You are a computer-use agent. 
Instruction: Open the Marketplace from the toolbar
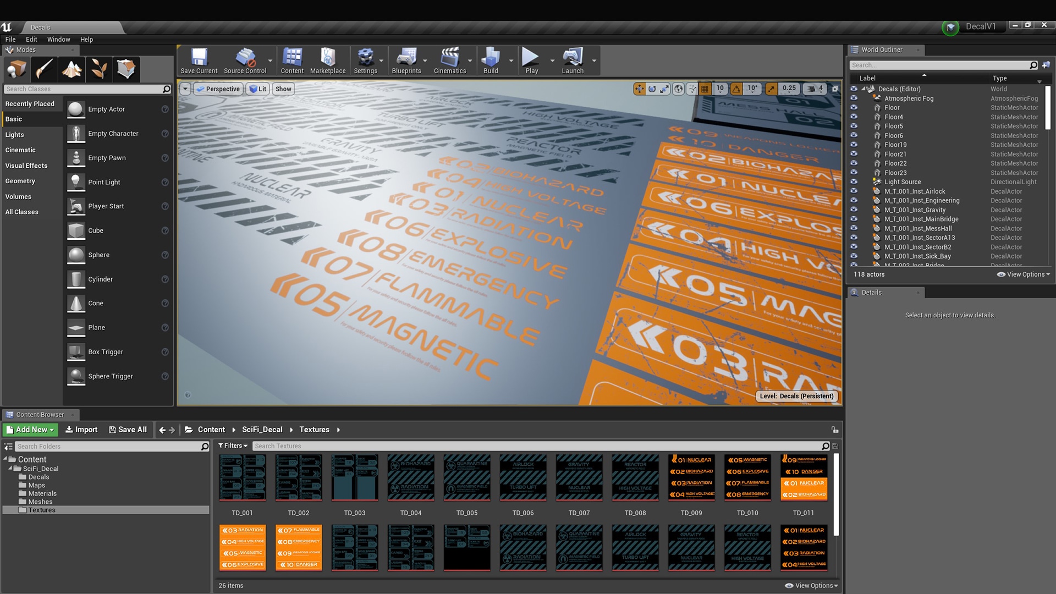328,58
